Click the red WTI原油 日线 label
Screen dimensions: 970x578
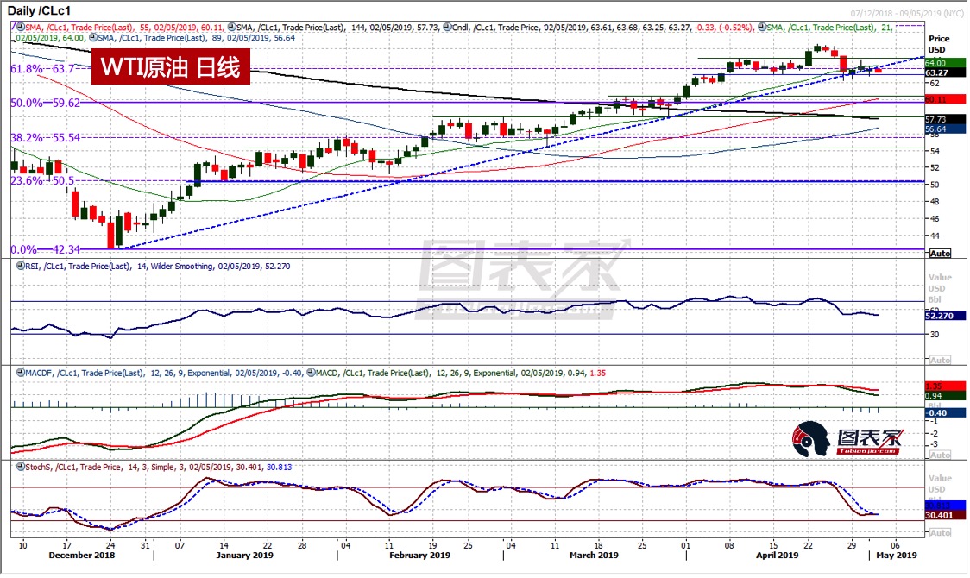pos(171,66)
